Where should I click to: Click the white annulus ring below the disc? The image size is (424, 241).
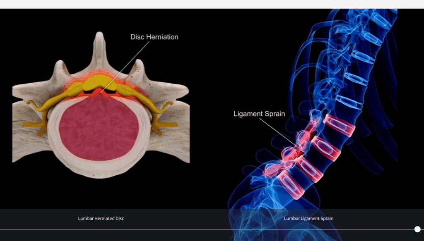click(x=99, y=167)
